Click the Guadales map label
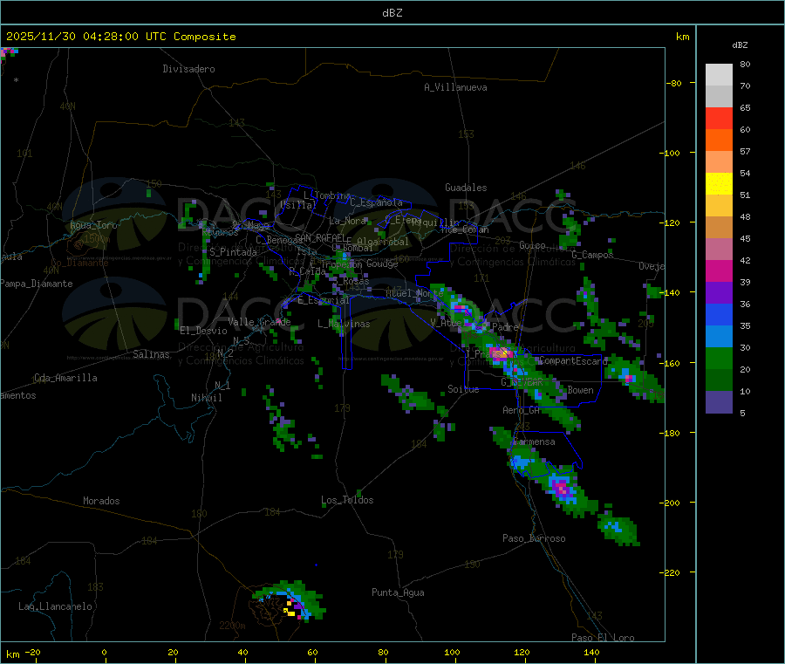 (x=466, y=188)
